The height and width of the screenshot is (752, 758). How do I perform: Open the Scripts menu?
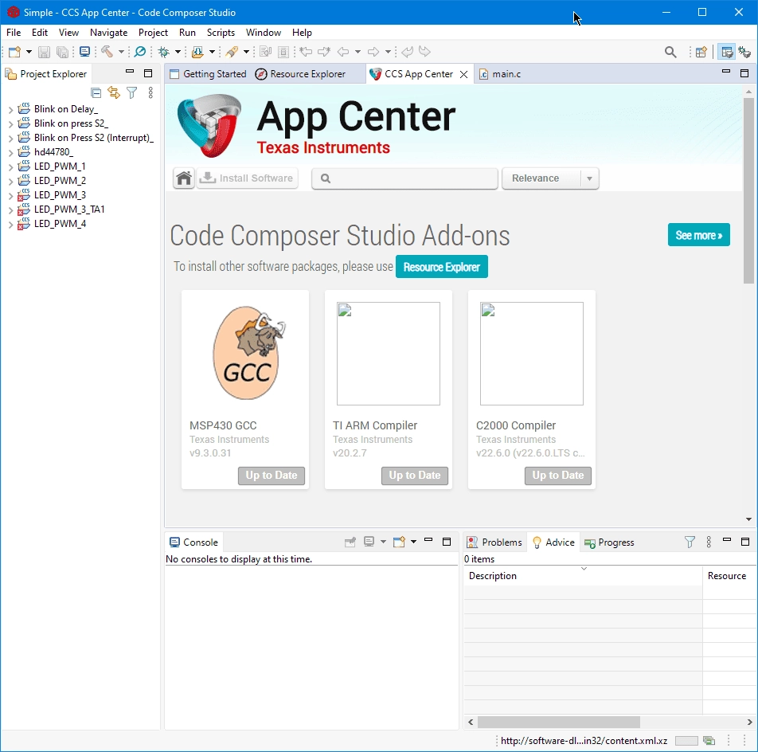coord(221,33)
